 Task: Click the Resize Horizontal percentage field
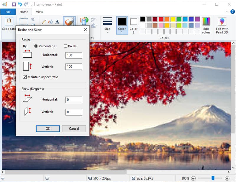[73, 55]
